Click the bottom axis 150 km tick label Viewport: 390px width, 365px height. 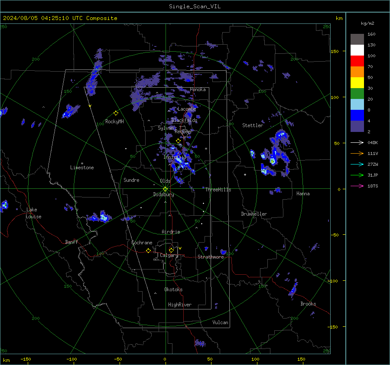click(x=301, y=359)
